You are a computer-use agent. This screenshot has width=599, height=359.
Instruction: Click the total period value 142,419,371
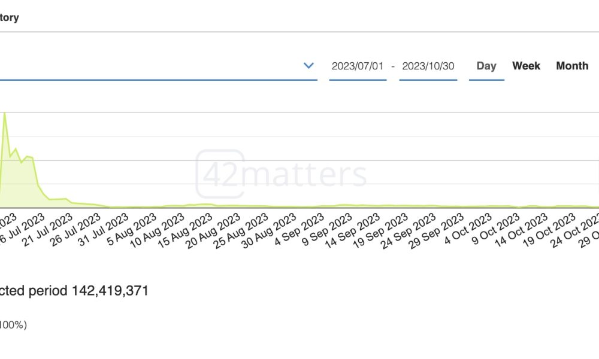pyautogui.click(x=110, y=291)
